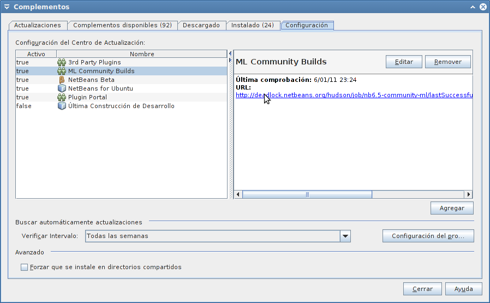Click the ML Community Builds group icon
The height and width of the screenshot is (303, 490).
point(62,71)
